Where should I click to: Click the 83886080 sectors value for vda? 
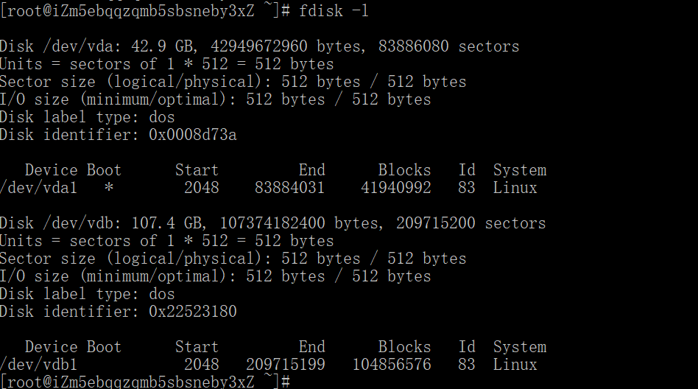coord(413,46)
